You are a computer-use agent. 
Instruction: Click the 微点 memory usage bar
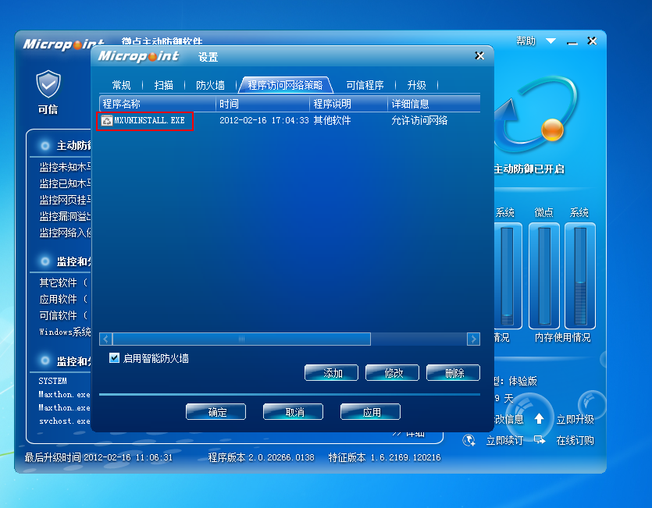544,275
